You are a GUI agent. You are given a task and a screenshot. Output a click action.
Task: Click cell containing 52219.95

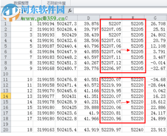tap(111, 91)
